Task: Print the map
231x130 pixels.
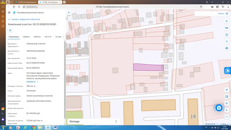Action: click(x=227, y=48)
